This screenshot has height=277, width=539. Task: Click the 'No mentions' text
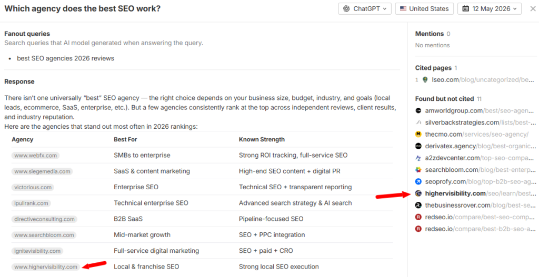pyautogui.click(x=432, y=45)
